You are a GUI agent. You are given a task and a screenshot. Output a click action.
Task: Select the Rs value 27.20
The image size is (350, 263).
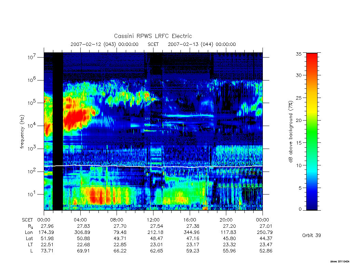click(x=229, y=226)
